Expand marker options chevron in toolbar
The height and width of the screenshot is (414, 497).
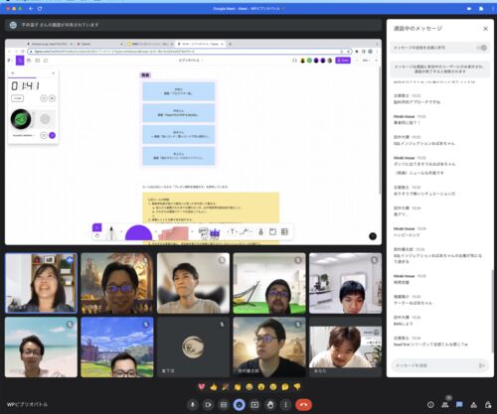coord(121,231)
